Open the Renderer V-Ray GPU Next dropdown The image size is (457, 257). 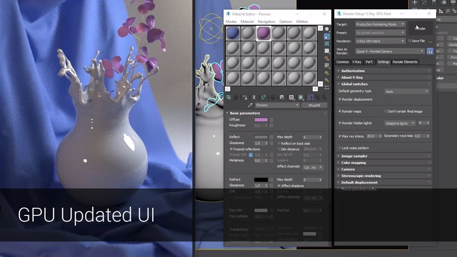tap(380, 41)
